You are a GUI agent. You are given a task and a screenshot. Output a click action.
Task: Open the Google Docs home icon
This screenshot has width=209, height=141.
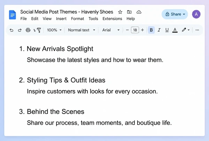tap(13, 15)
